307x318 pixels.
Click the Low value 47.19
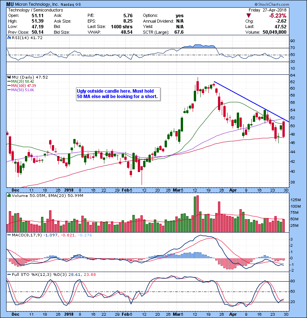click(37, 26)
